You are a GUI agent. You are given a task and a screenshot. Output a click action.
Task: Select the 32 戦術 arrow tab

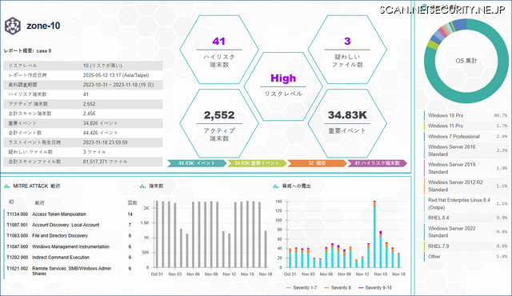click(317, 163)
